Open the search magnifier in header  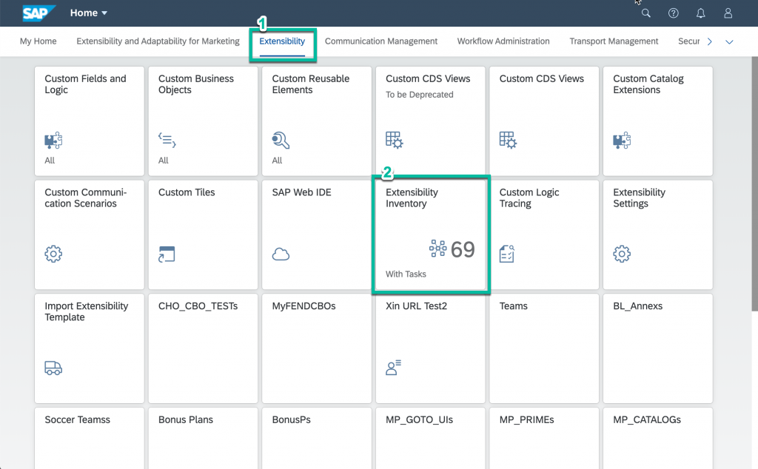pos(645,13)
